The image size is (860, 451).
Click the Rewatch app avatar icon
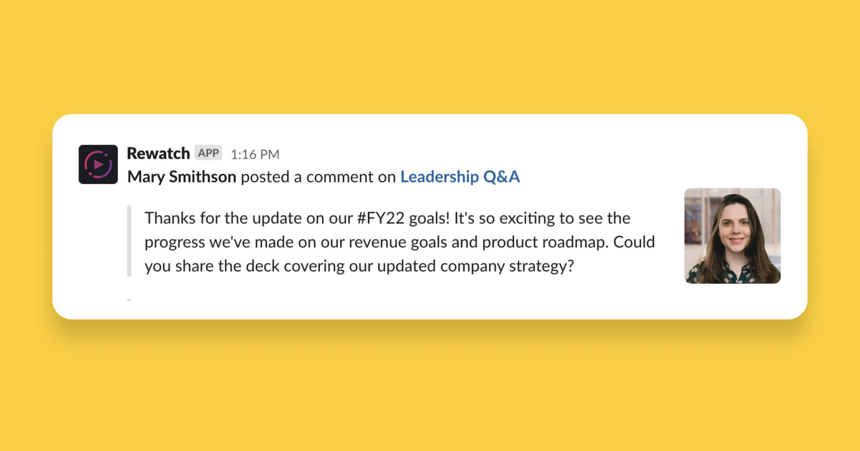pos(98,164)
